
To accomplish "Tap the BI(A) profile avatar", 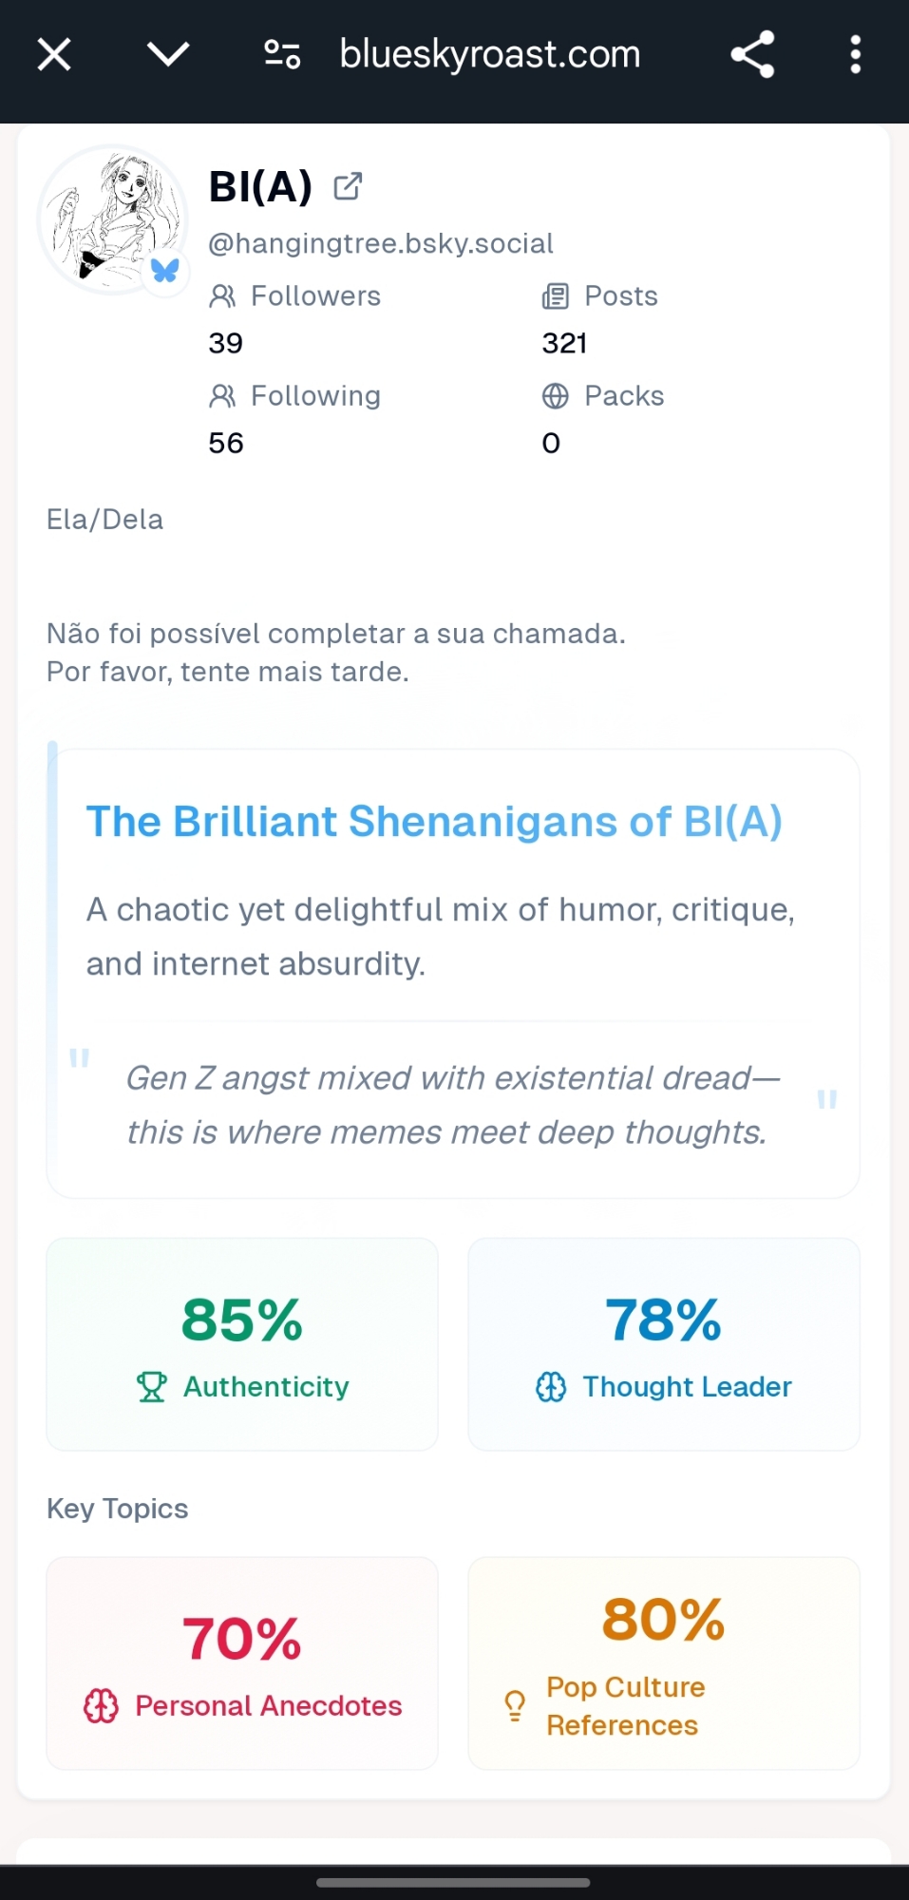I will click(x=112, y=219).
